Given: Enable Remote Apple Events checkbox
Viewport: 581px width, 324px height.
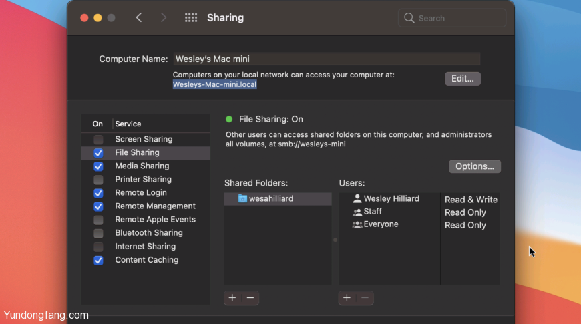Looking at the screenshot, I should [x=98, y=220].
